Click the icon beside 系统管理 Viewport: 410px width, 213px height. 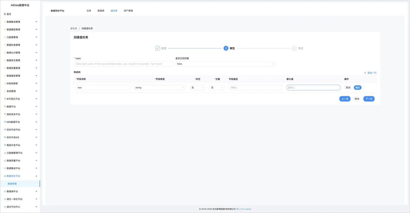(x=5, y=91)
